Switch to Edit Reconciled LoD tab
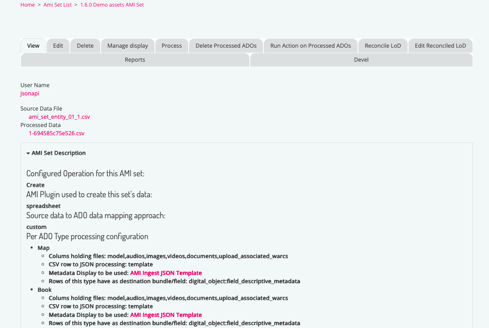The image size is (489, 328). pyautogui.click(x=440, y=46)
